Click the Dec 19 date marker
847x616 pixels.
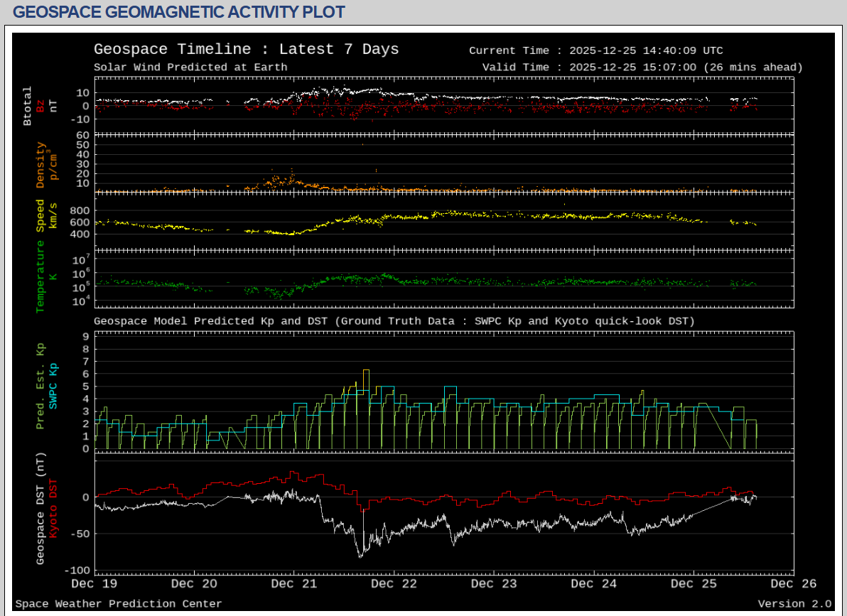95,584
